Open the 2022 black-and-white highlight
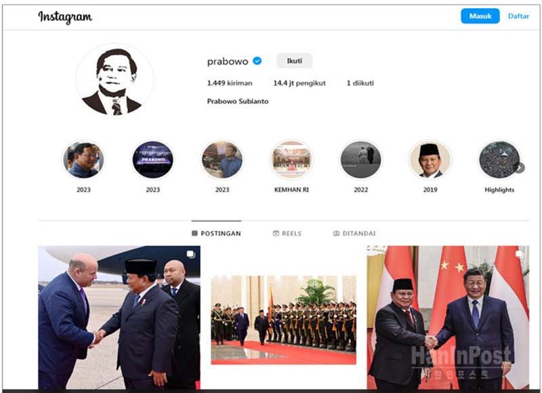 (361, 160)
